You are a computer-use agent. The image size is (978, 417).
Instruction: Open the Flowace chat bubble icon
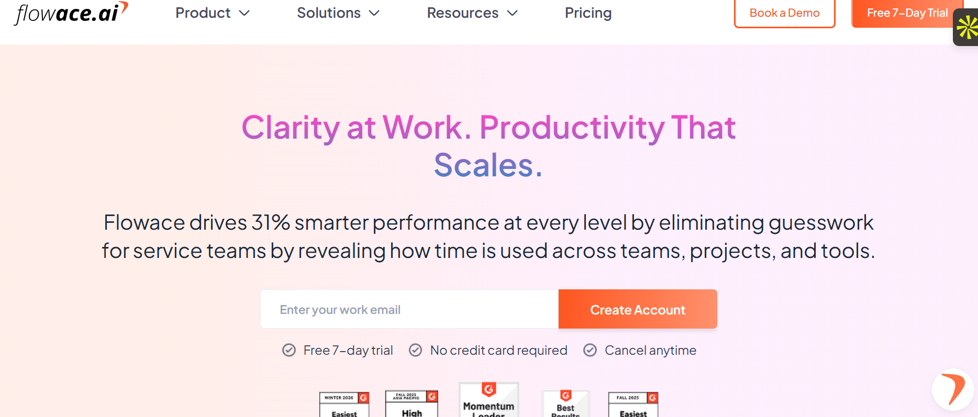pyautogui.click(x=953, y=390)
